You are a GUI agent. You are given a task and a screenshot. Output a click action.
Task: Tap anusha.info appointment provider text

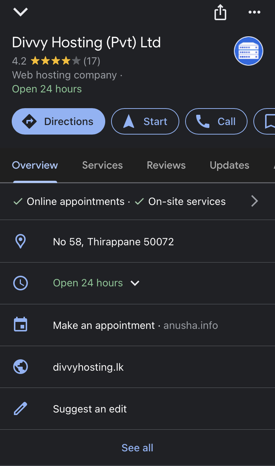click(x=191, y=326)
